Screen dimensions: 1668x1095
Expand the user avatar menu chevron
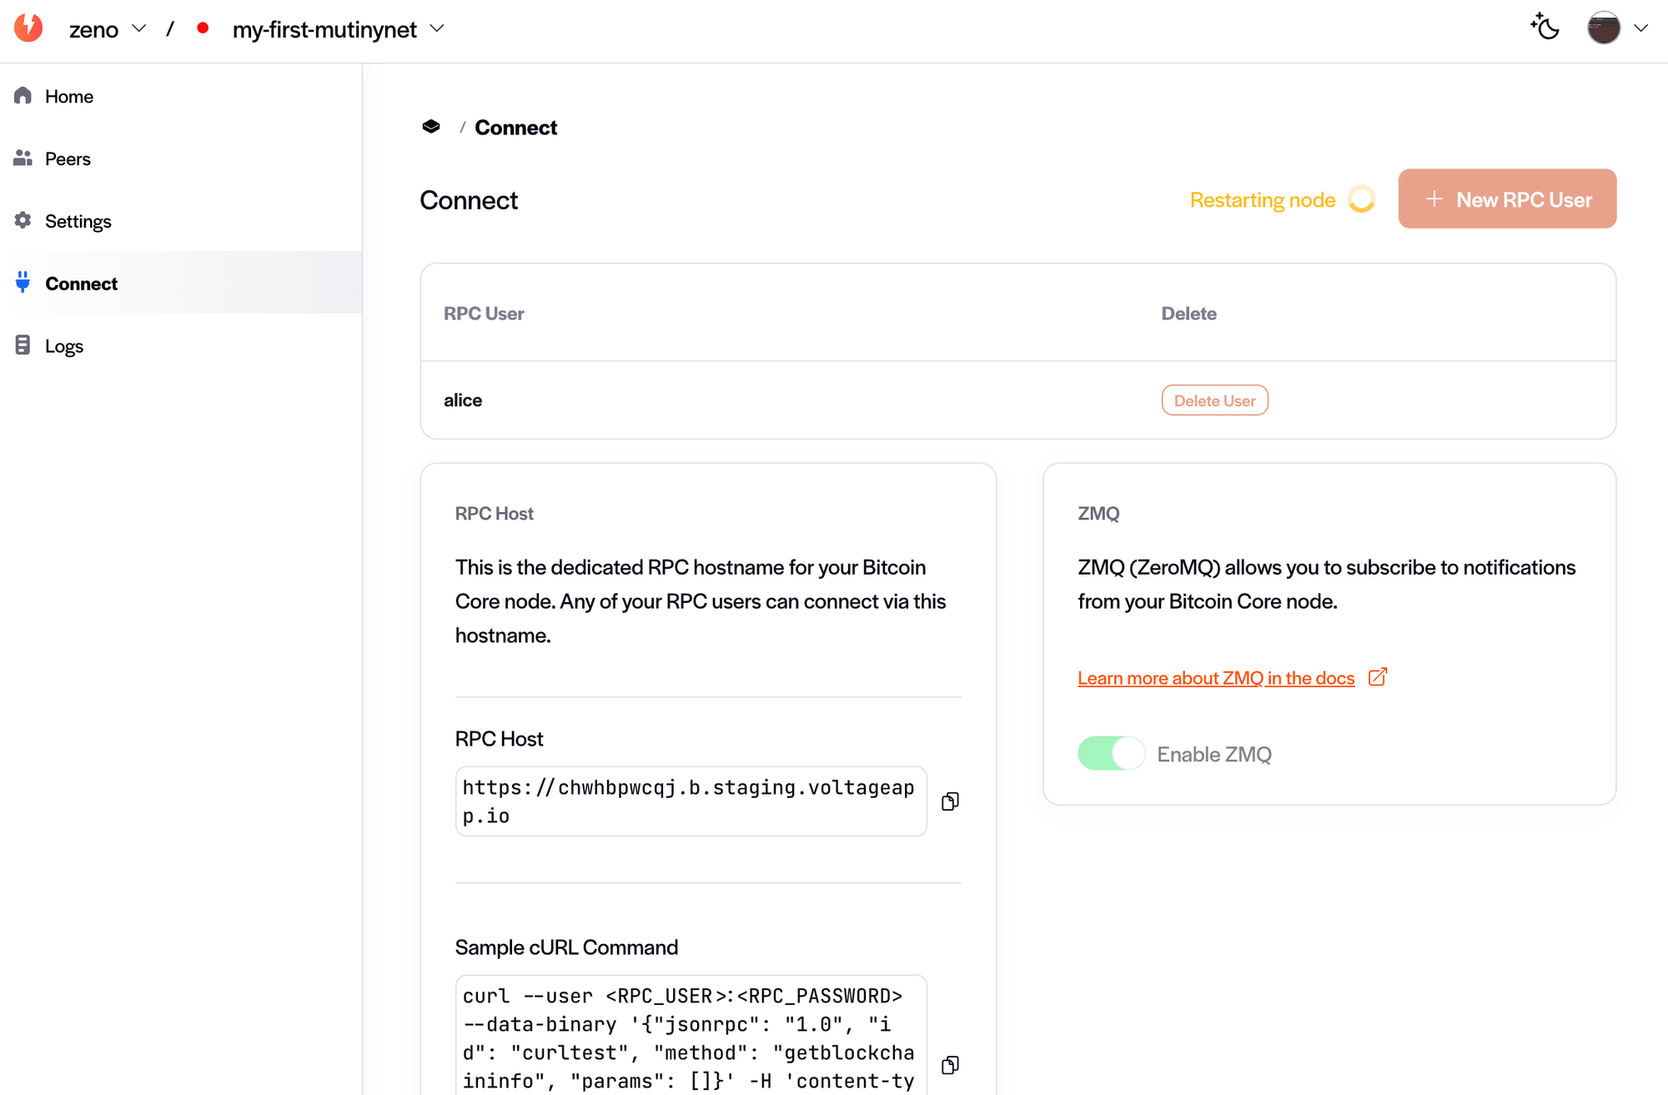1640,28
